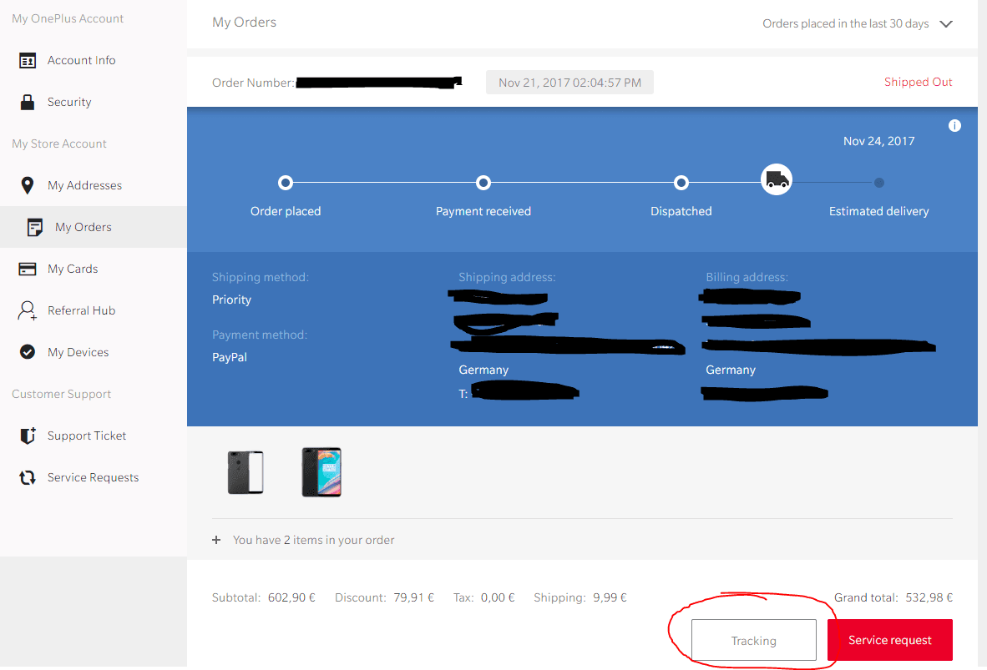
Task: Click 'Grand total: 532,98 €' text
Action: 893,597
